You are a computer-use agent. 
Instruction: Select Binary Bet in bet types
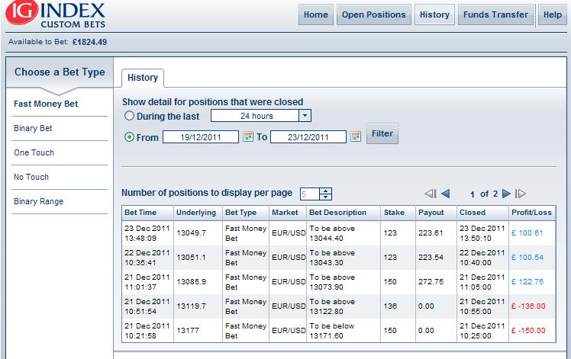pyautogui.click(x=33, y=128)
